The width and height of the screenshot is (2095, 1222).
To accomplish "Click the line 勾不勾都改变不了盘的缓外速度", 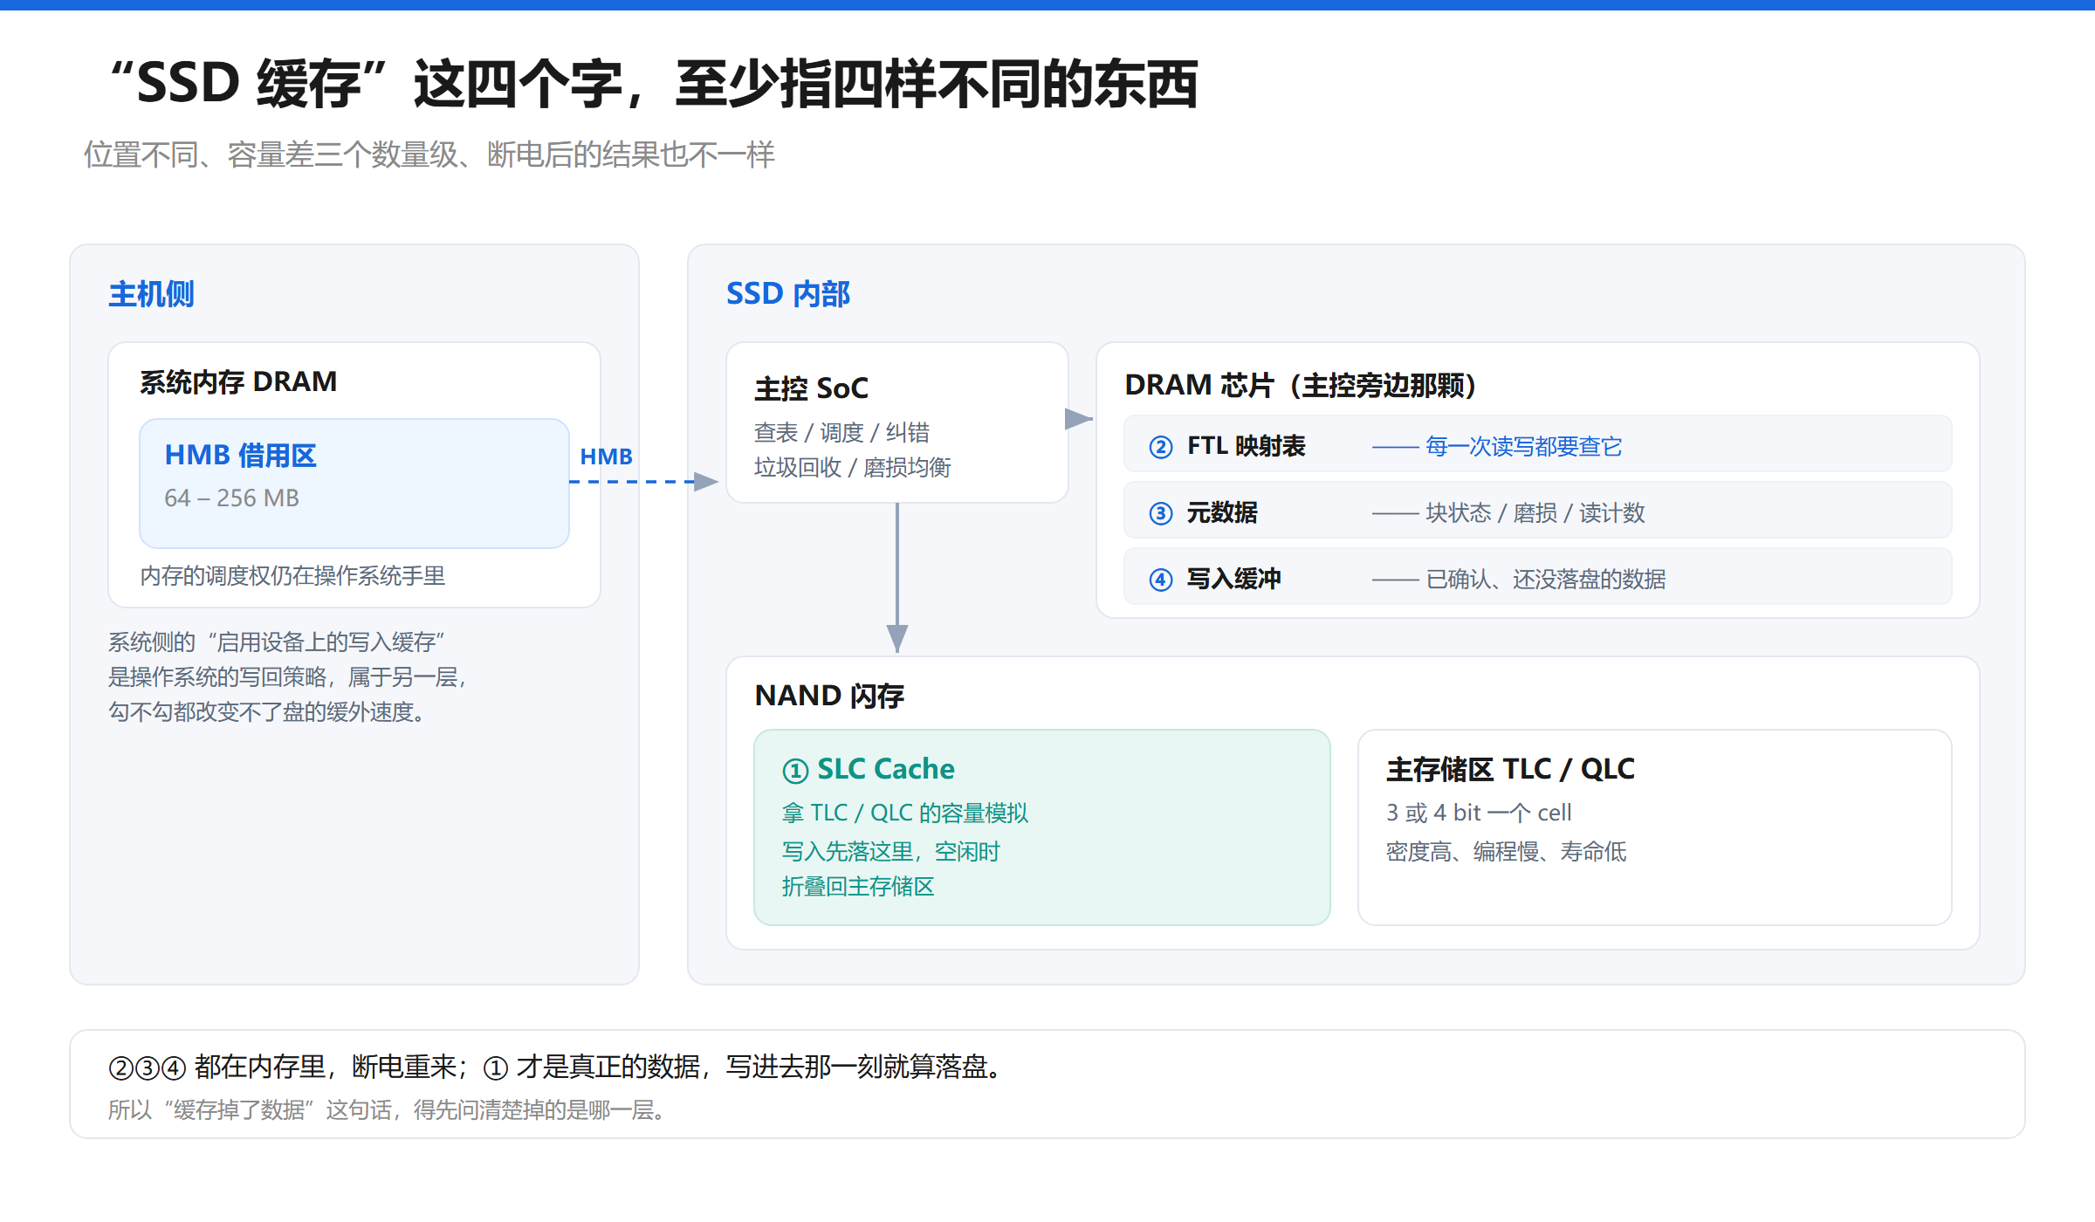I will 267,712.
